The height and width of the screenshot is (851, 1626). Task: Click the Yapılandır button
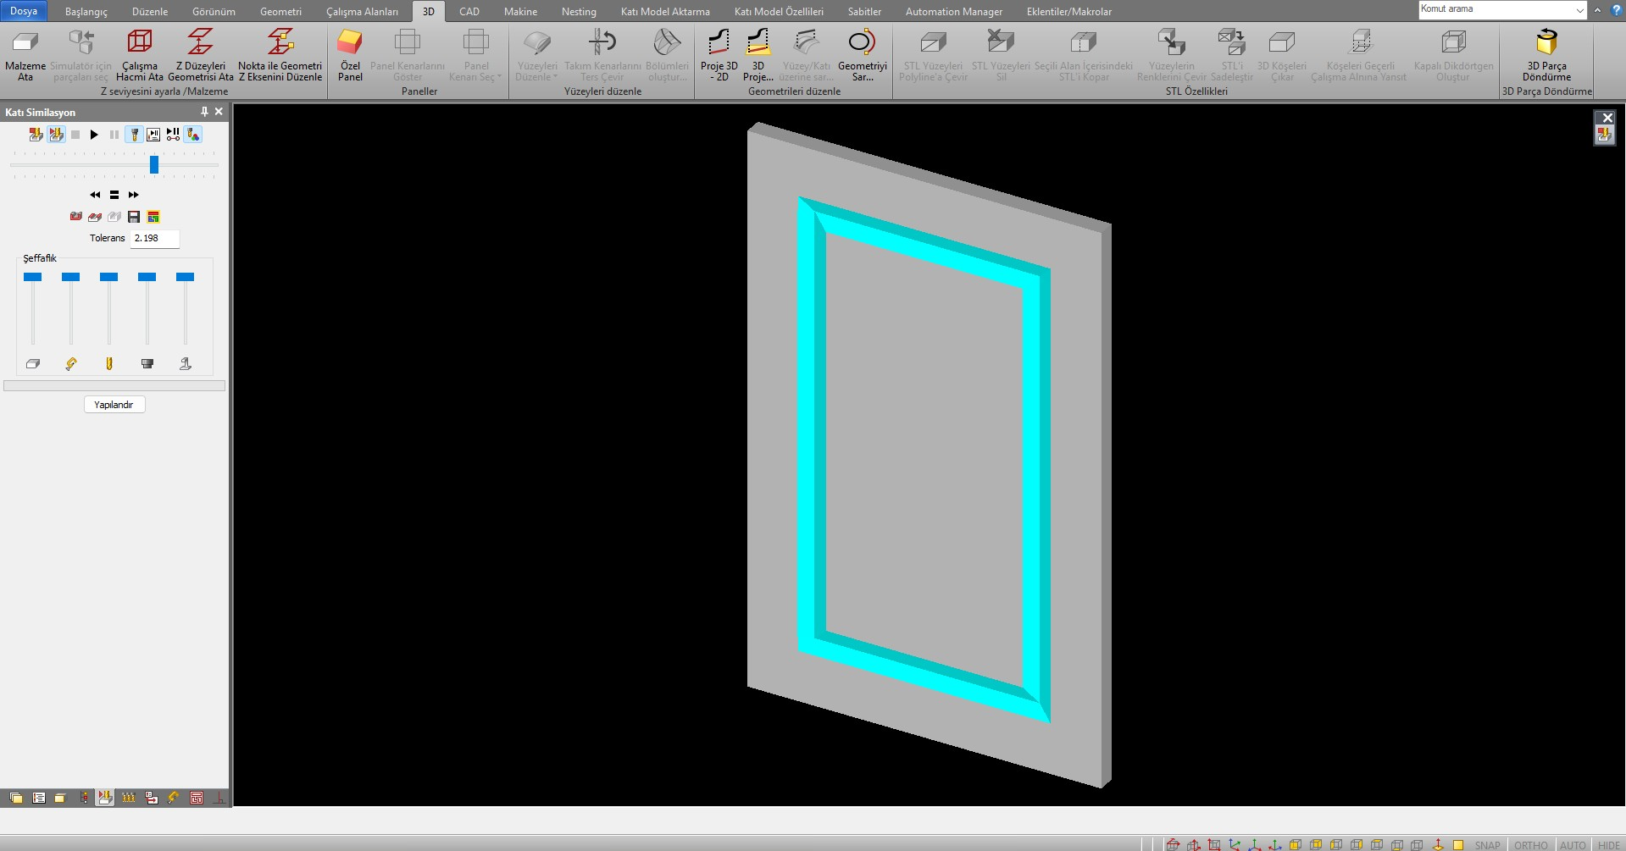click(114, 405)
